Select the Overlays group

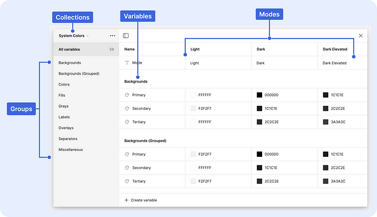point(66,128)
